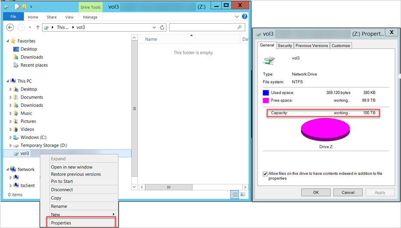Open the Manage ribbon tab

(x=90, y=17)
